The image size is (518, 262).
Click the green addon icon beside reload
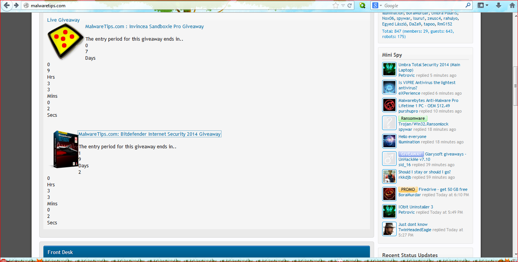pos(363,5)
